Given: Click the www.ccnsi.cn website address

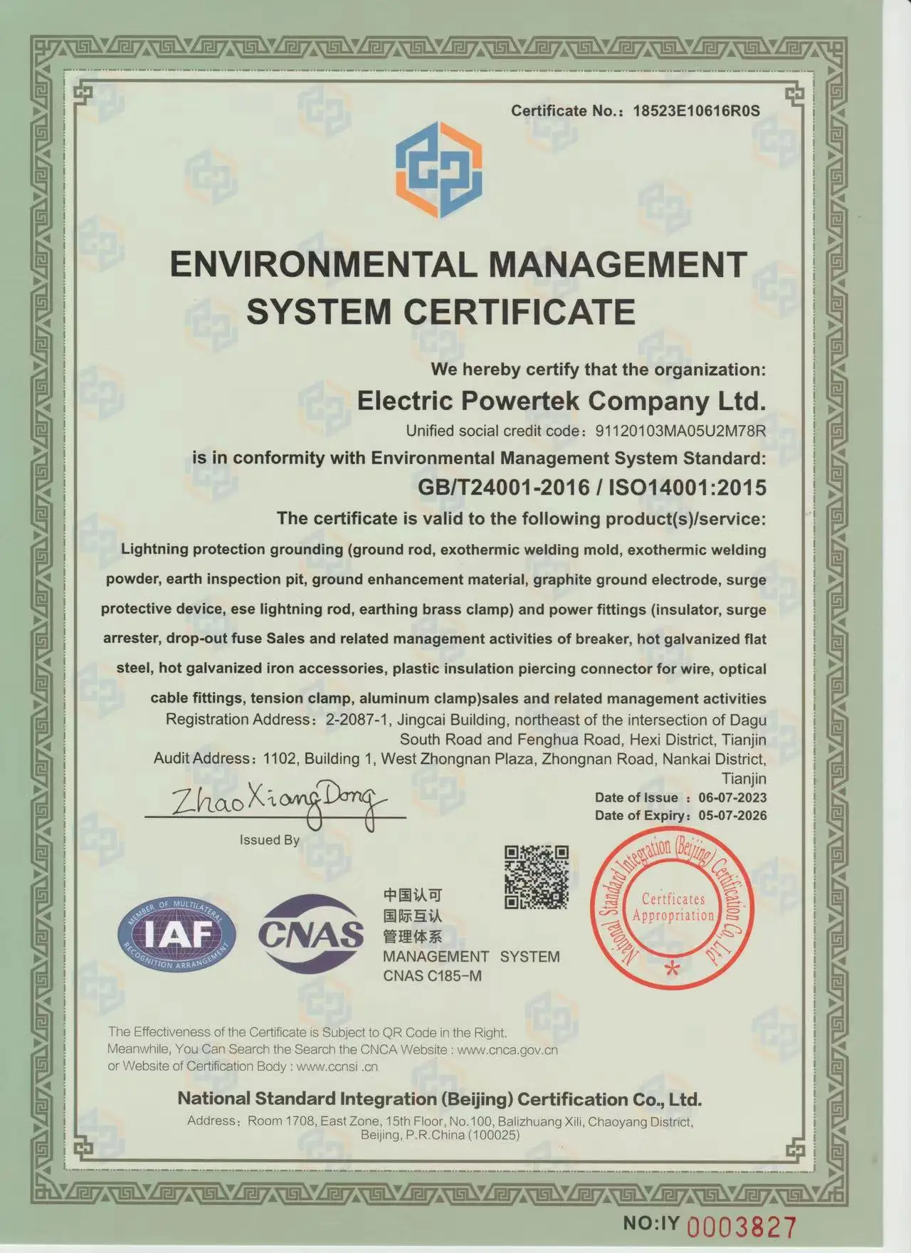Looking at the screenshot, I should (337, 1066).
